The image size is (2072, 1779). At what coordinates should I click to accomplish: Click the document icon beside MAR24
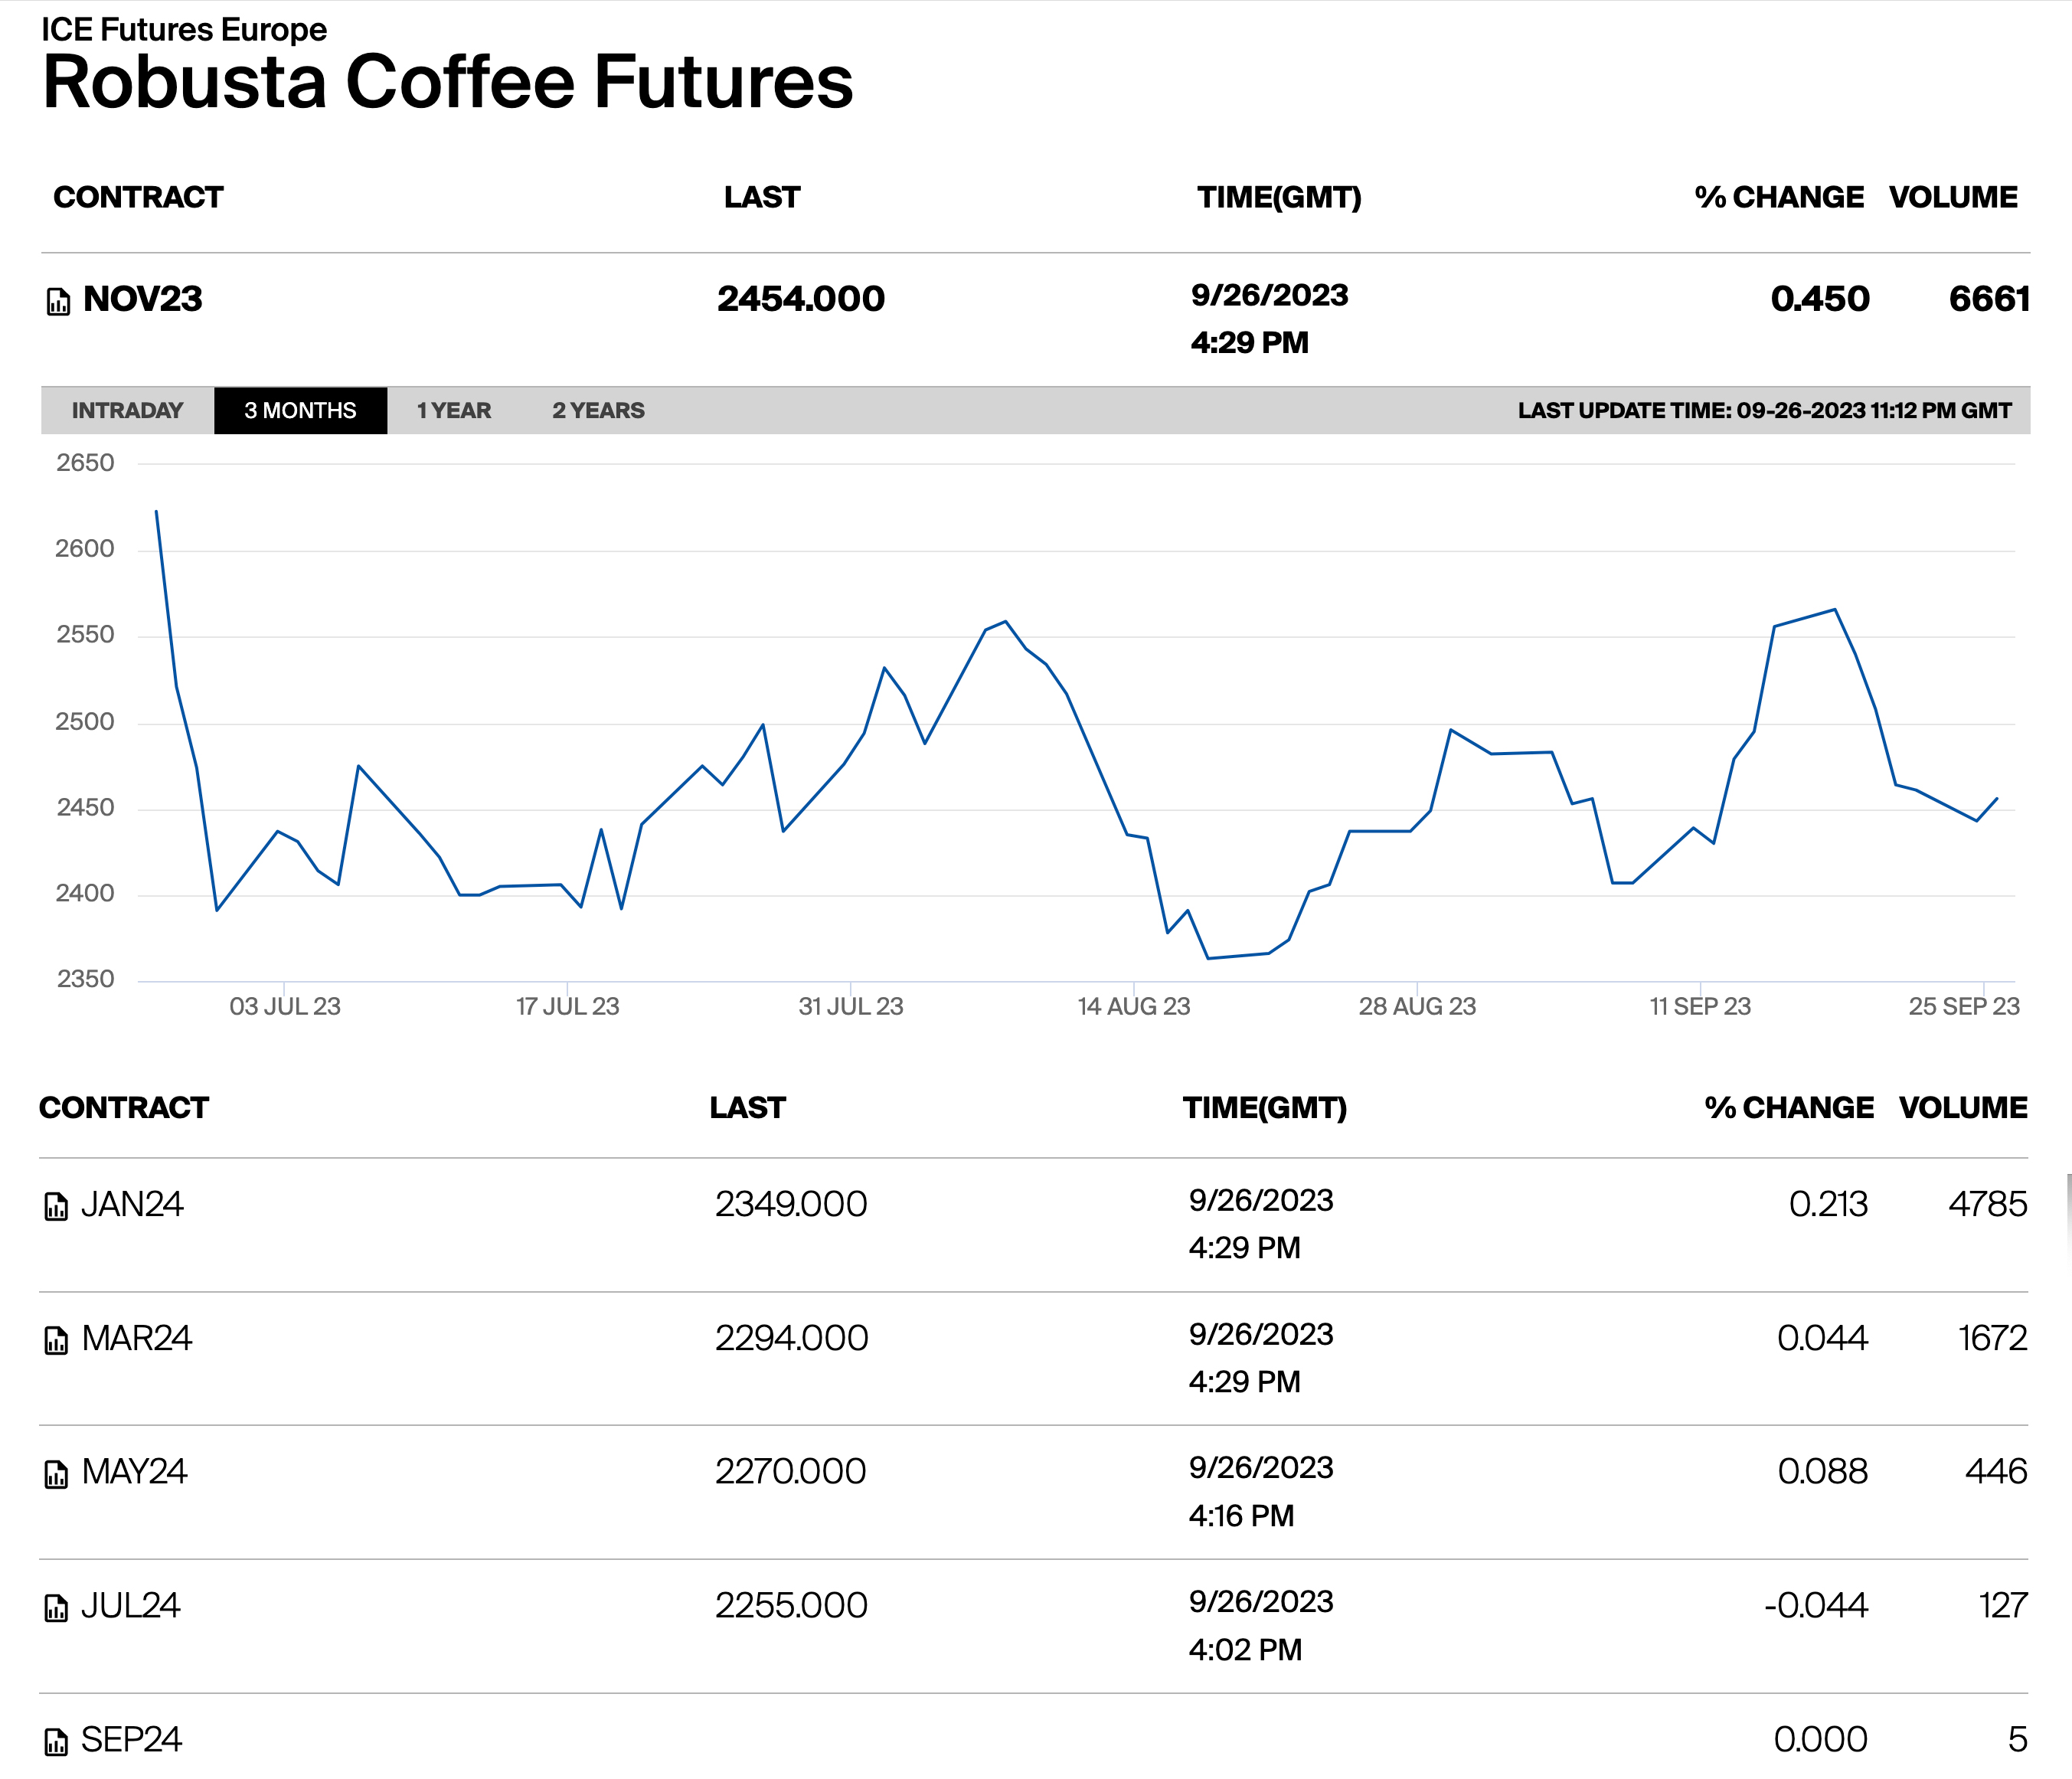56,1341
